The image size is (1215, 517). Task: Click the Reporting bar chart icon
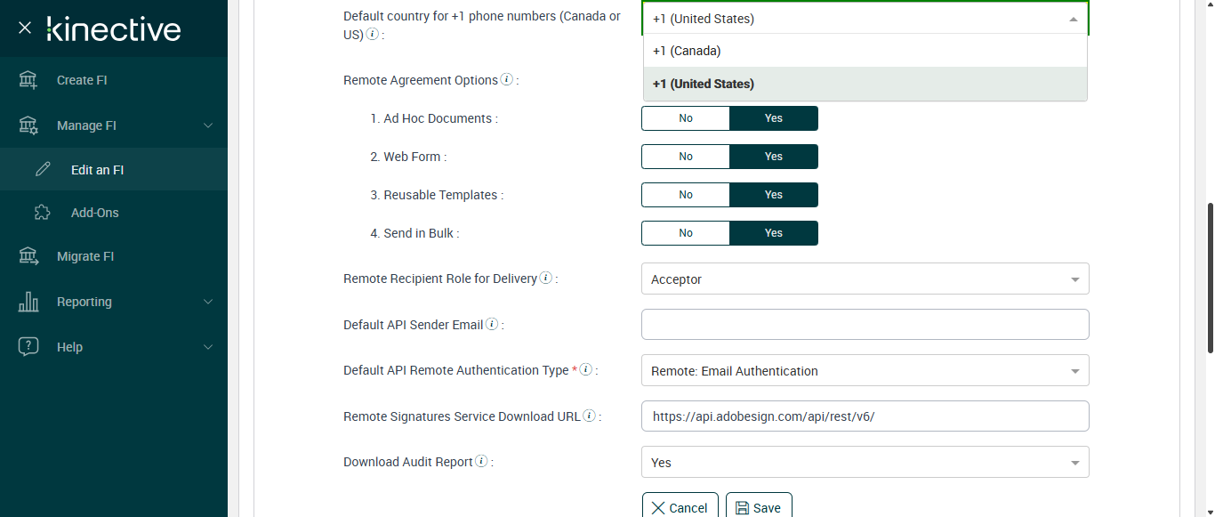(x=28, y=302)
